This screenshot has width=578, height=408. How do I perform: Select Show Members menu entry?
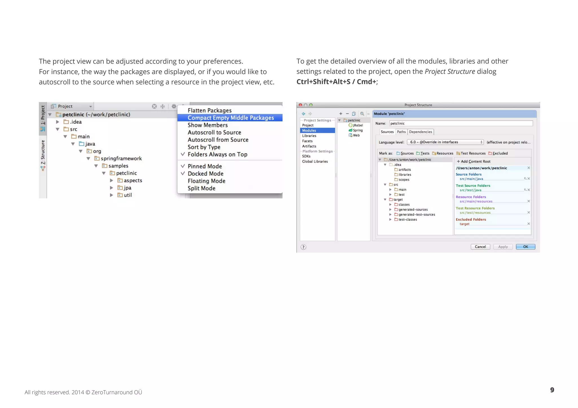click(230, 125)
